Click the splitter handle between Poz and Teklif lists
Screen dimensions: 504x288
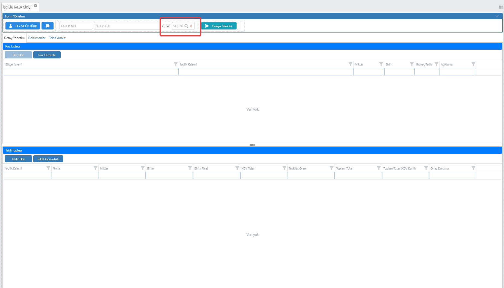tap(252, 145)
